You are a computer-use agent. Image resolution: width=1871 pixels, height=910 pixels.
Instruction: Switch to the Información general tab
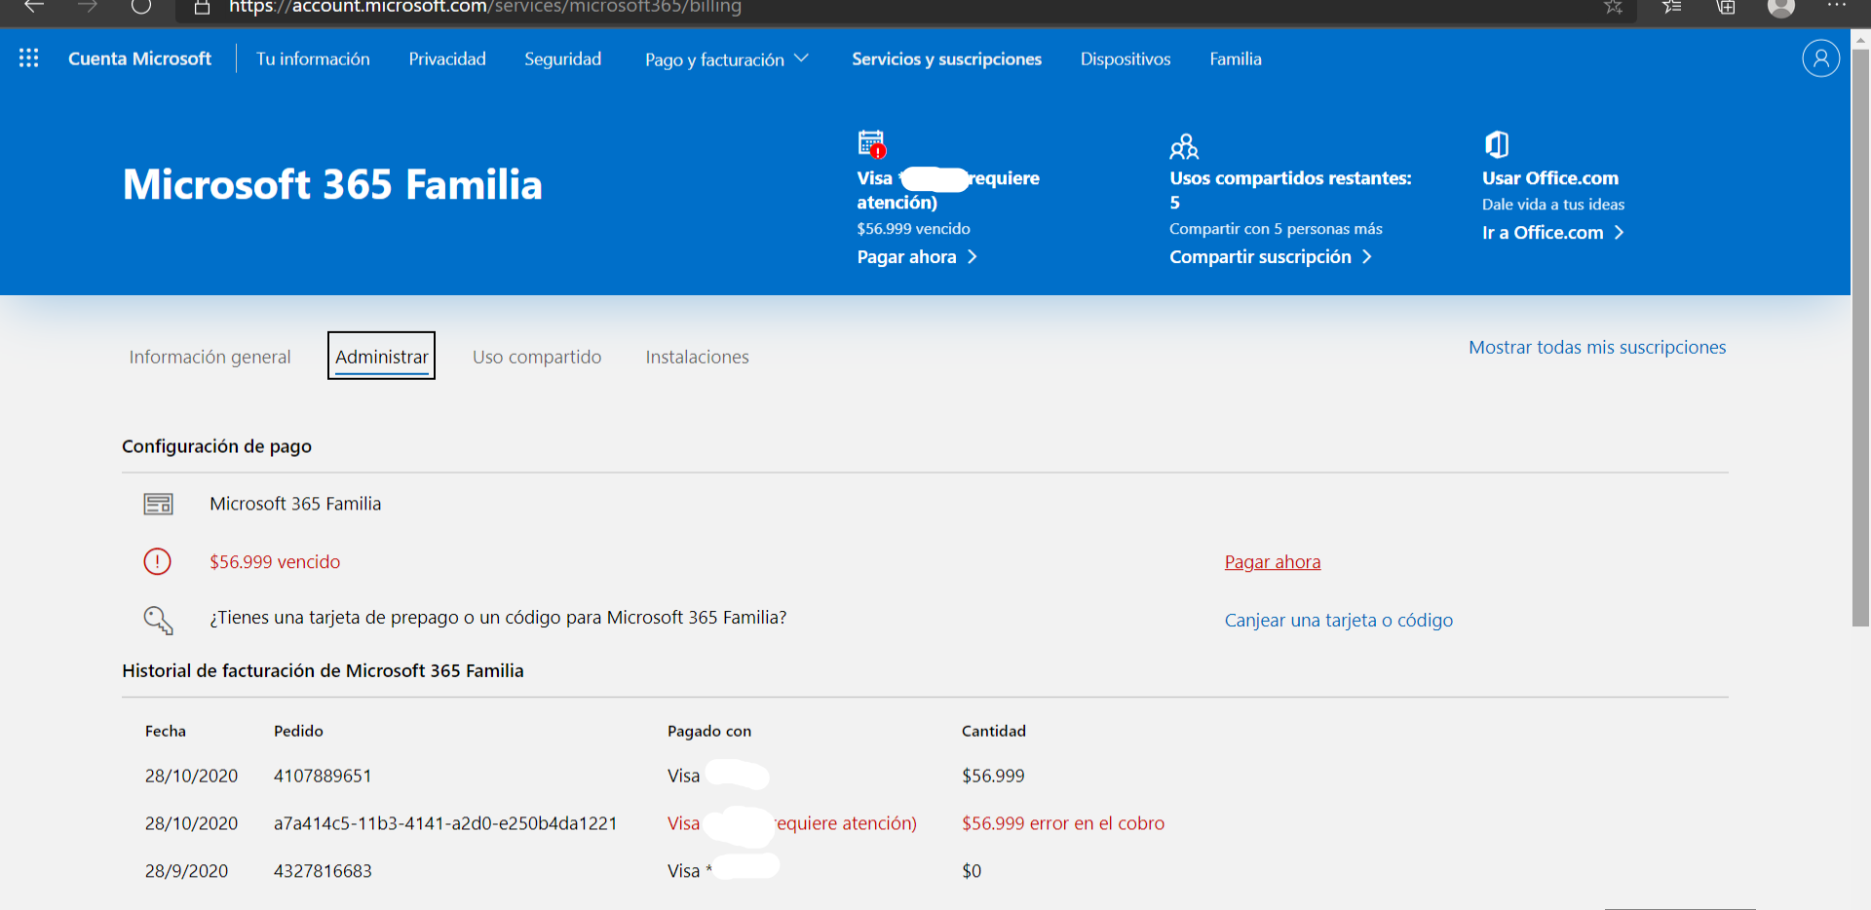[x=210, y=357]
